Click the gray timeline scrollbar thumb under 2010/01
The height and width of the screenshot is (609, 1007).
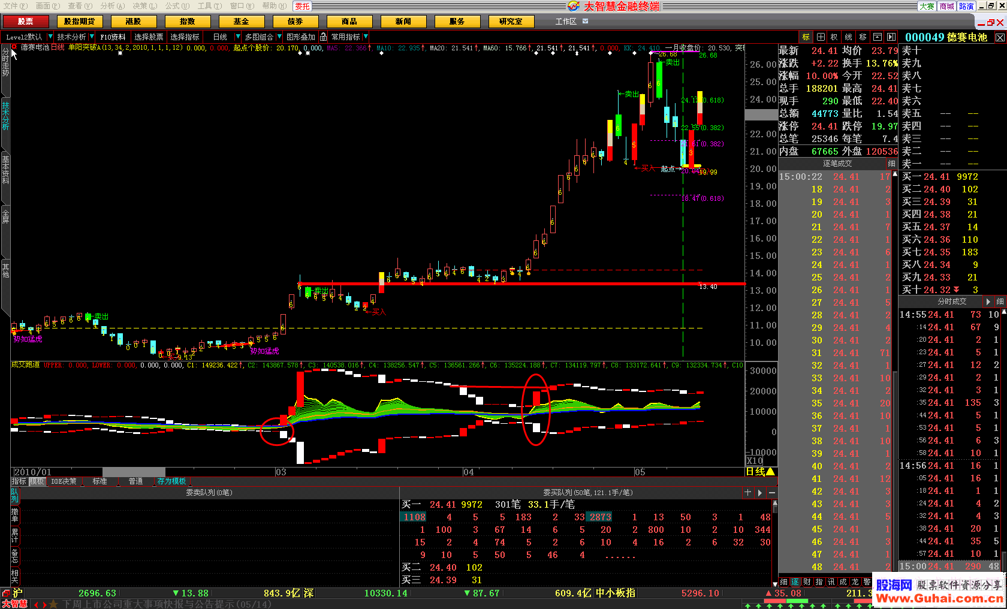pyautogui.click(x=134, y=472)
